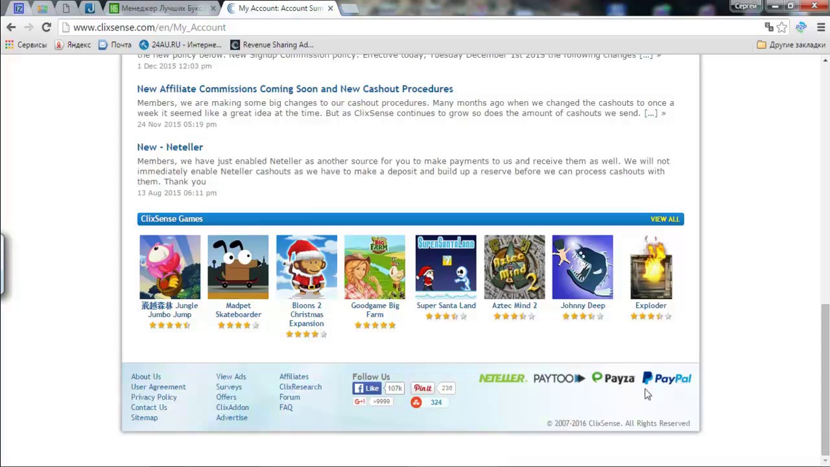Open the Revenue Sharing Ad bookmark
This screenshot has width=830, height=467.
coord(272,45)
